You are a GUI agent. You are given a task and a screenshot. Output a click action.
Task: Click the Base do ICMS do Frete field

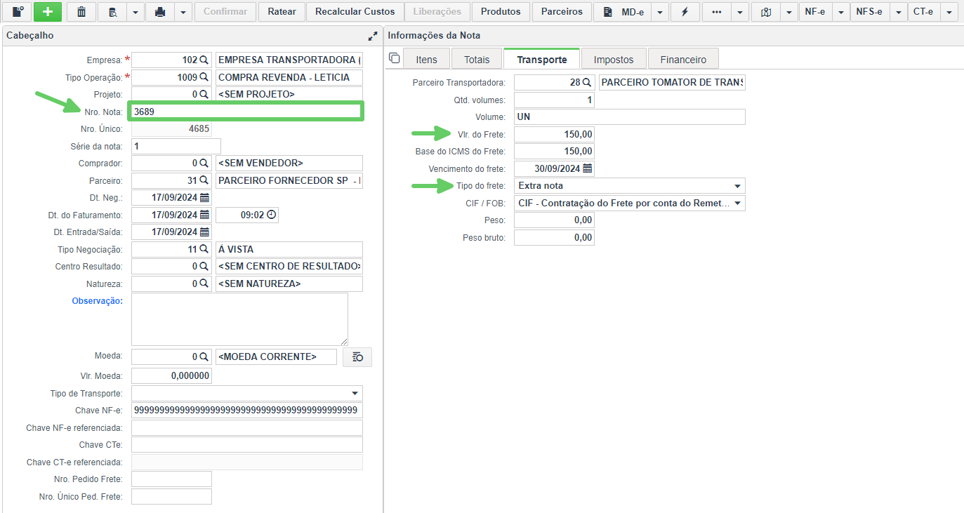[x=555, y=151]
